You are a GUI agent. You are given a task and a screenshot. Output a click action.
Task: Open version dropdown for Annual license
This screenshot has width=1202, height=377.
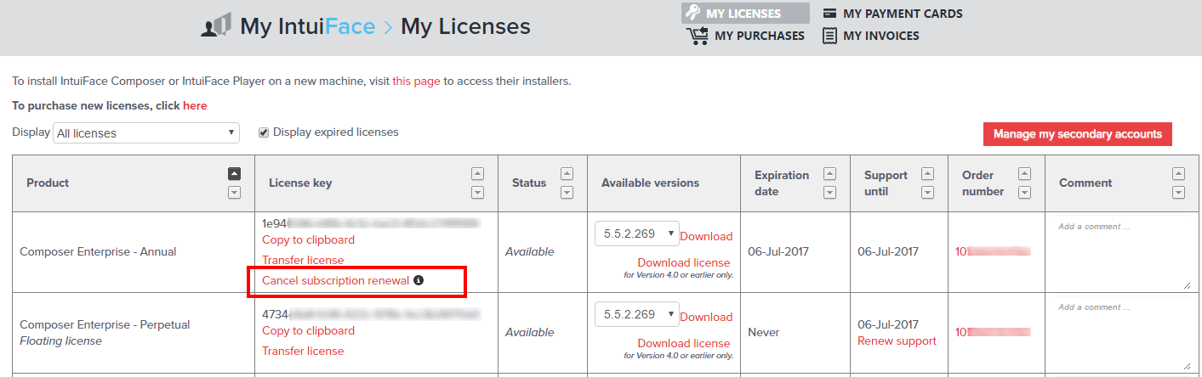pos(636,234)
